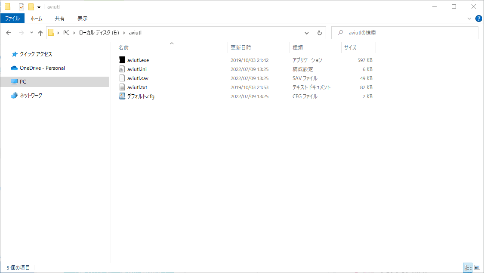The height and width of the screenshot is (273, 484).
Task: Click the デフォルト.cfg file icon
Action: coord(122,96)
